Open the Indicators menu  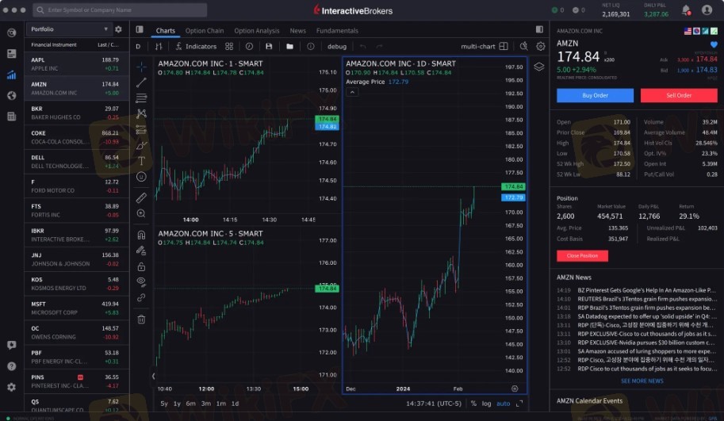195,47
